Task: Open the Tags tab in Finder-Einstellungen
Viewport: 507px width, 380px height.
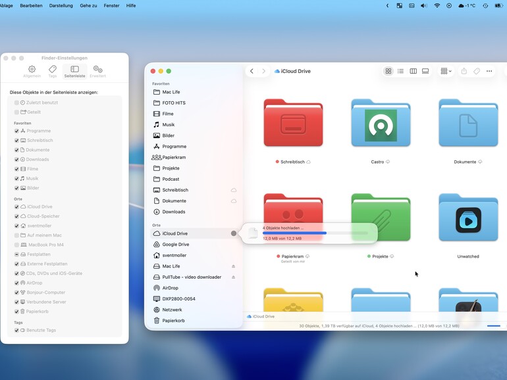Action: click(53, 72)
